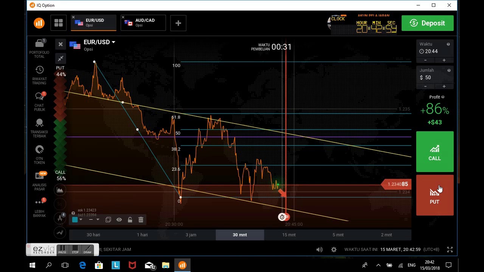The image size is (484, 272).
Task: Select 15 mnt timeframe
Action: point(289,235)
